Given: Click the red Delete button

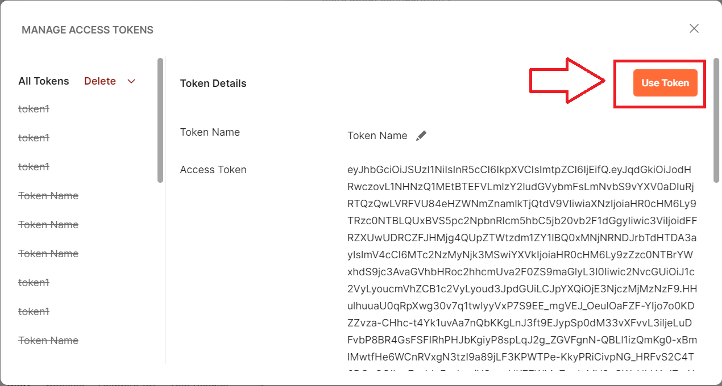Looking at the screenshot, I should click(100, 81).
